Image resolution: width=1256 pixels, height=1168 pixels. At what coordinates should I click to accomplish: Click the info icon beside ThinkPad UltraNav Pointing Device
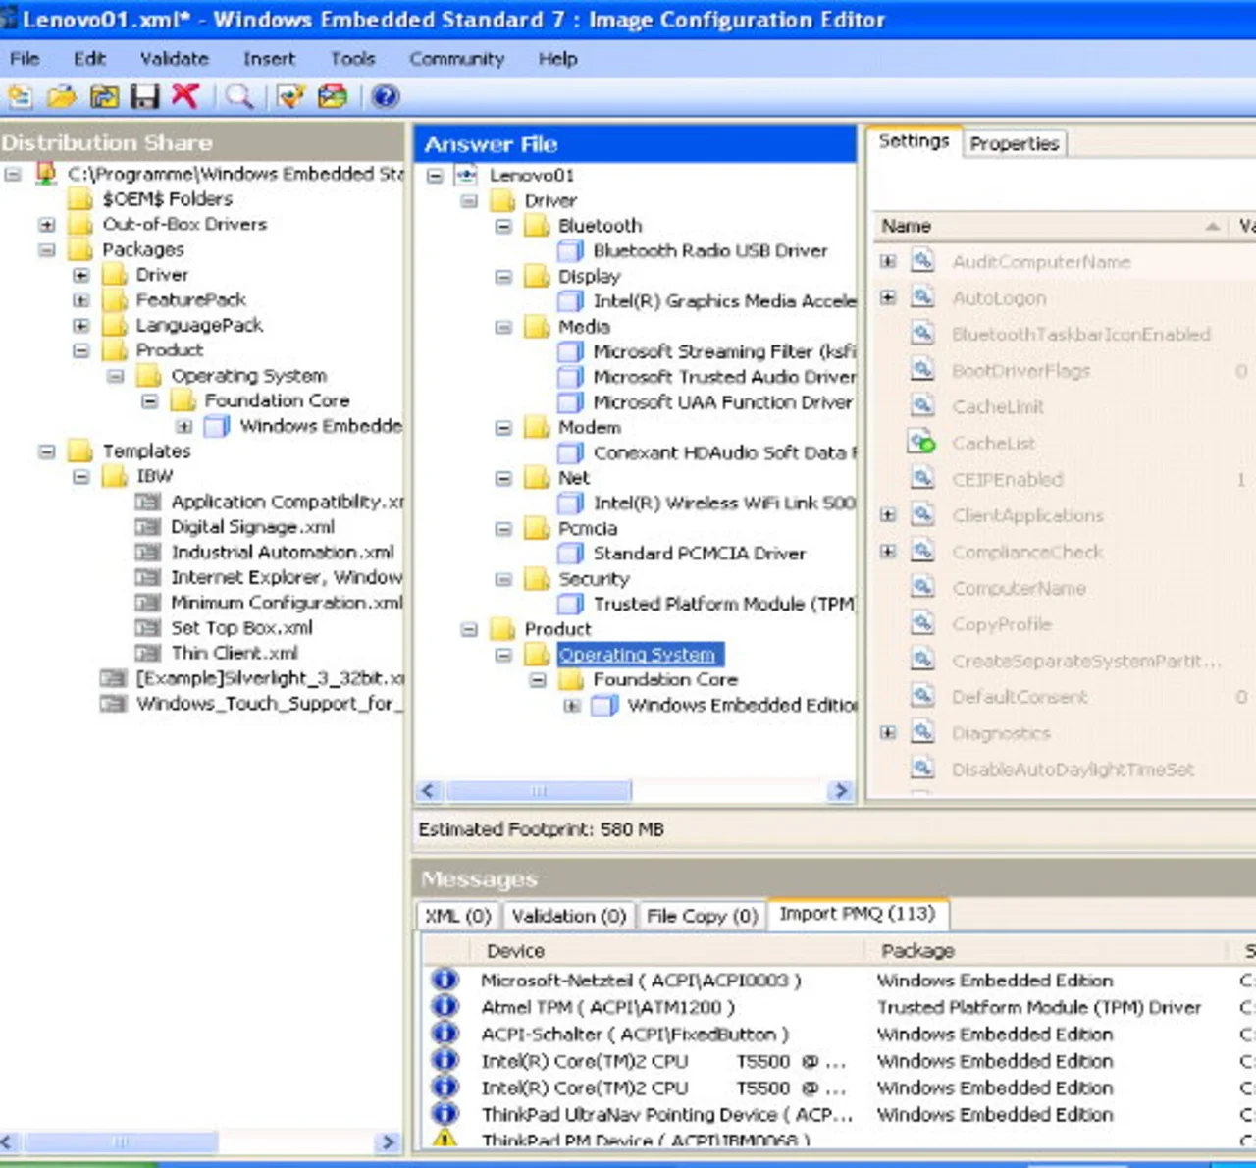pyautogui.click(x=445, y=1114)
